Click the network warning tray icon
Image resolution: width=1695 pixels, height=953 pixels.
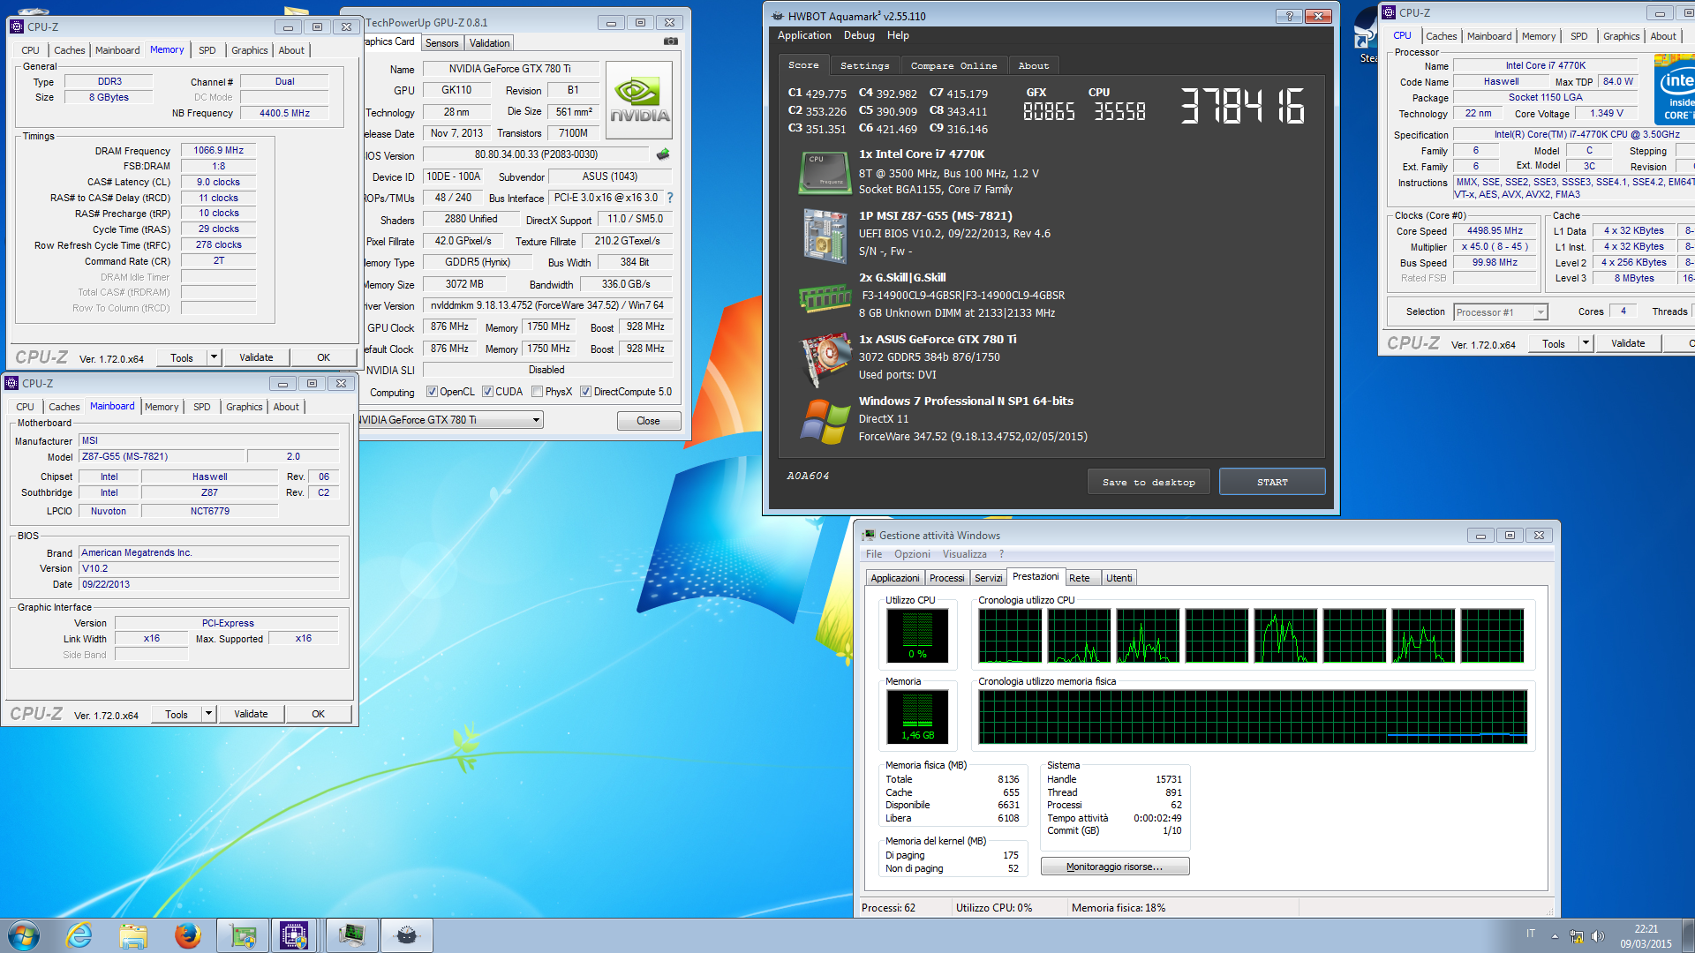tap(1576, 935)
